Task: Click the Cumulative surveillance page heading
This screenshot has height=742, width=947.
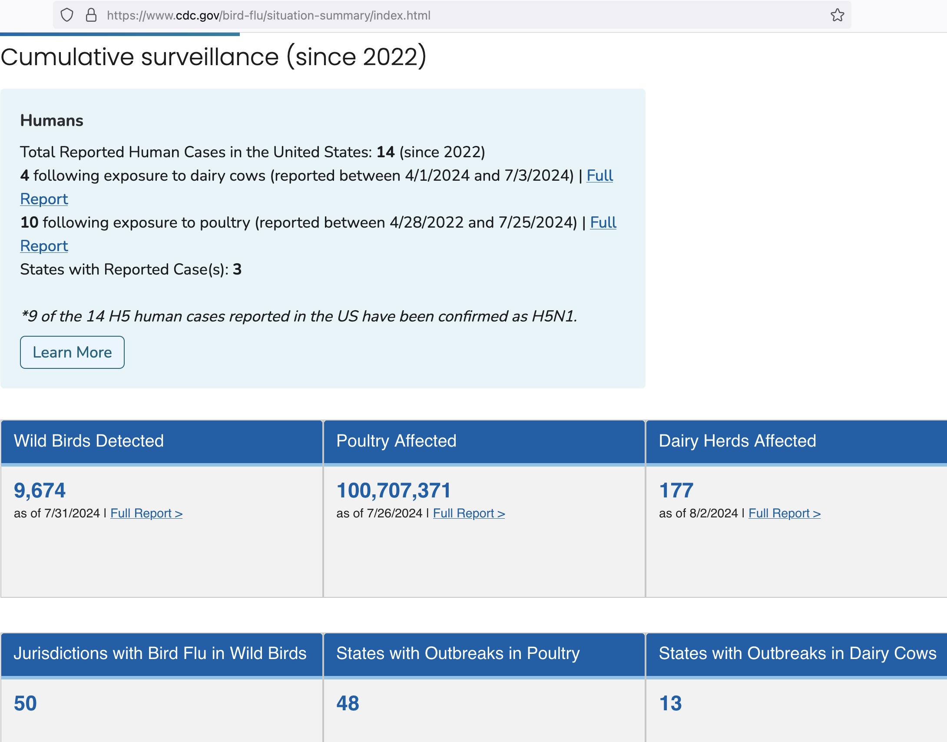Action: [213, 57]
